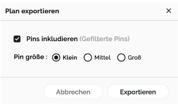
Task: Click the Pin größe label
Action: (x=31, y=57)
